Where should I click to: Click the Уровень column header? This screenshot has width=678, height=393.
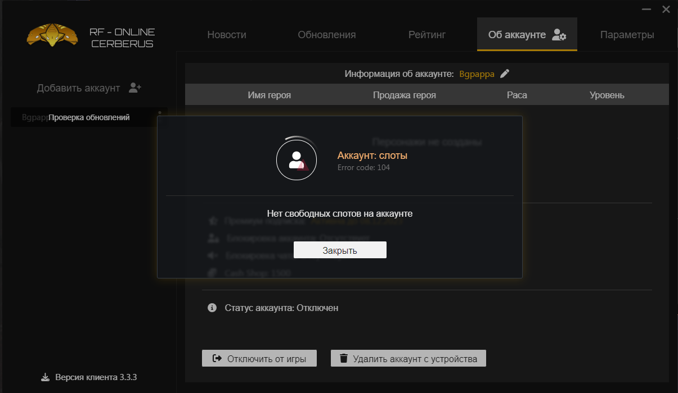[607, 95]
